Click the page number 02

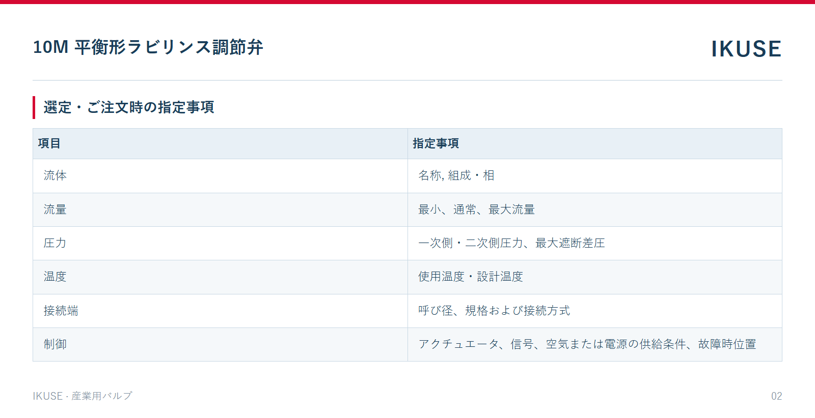[x=776, y=396]
